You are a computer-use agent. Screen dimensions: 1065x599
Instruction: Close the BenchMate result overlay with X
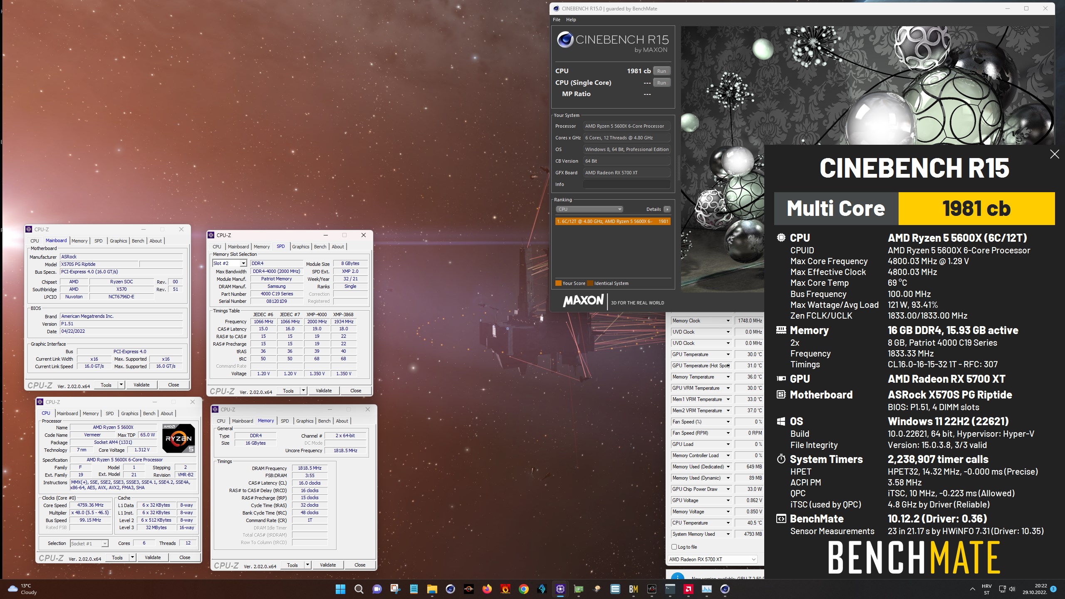pyautogui.click(x=1054, y=154)
